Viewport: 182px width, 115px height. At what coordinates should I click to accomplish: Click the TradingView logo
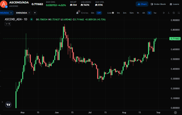(8, 105)
